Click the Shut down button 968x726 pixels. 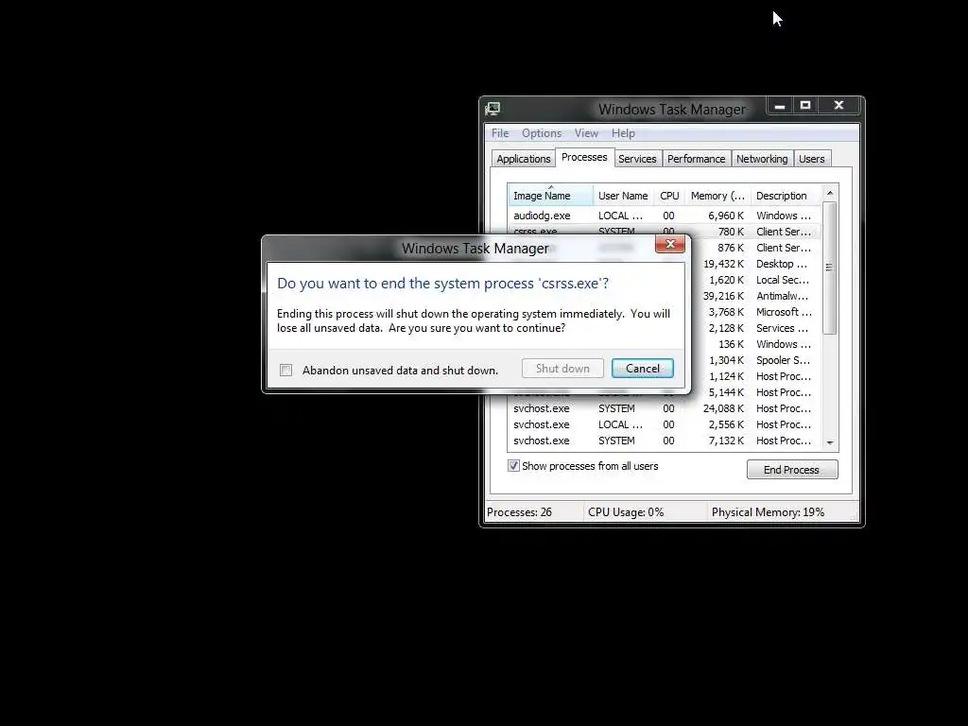tap(562, 369)
